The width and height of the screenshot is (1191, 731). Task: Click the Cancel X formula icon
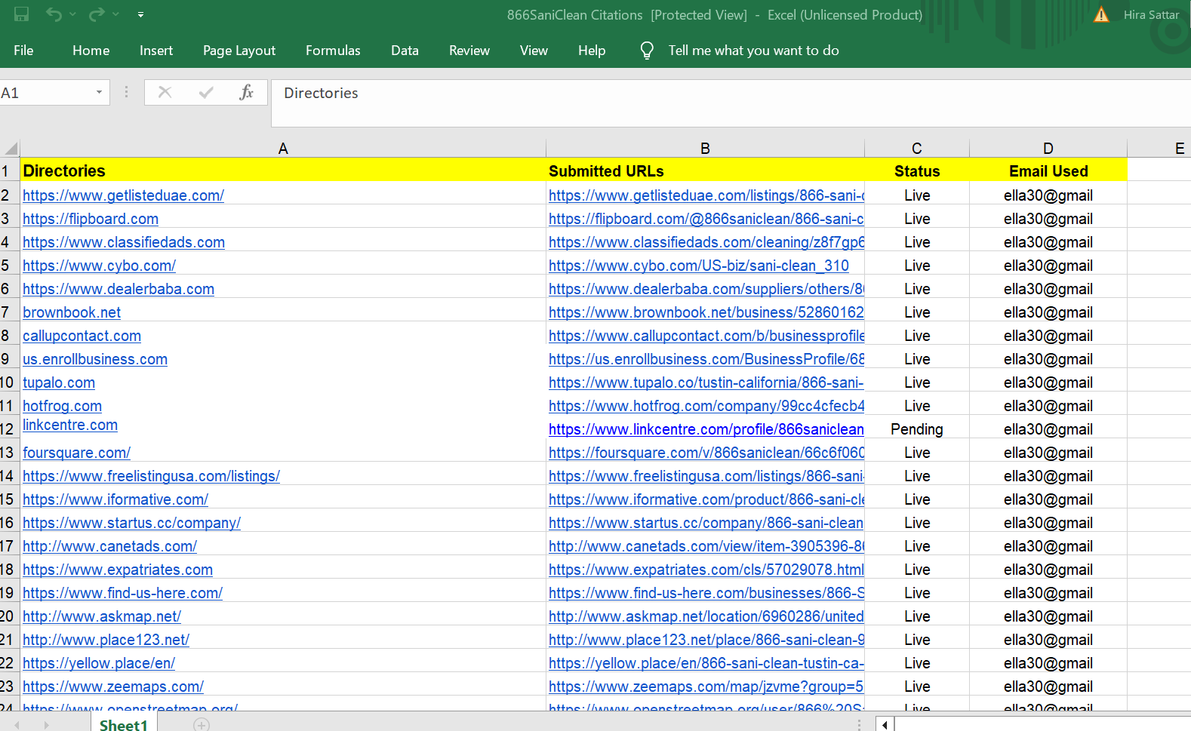[x=165, y=93]
